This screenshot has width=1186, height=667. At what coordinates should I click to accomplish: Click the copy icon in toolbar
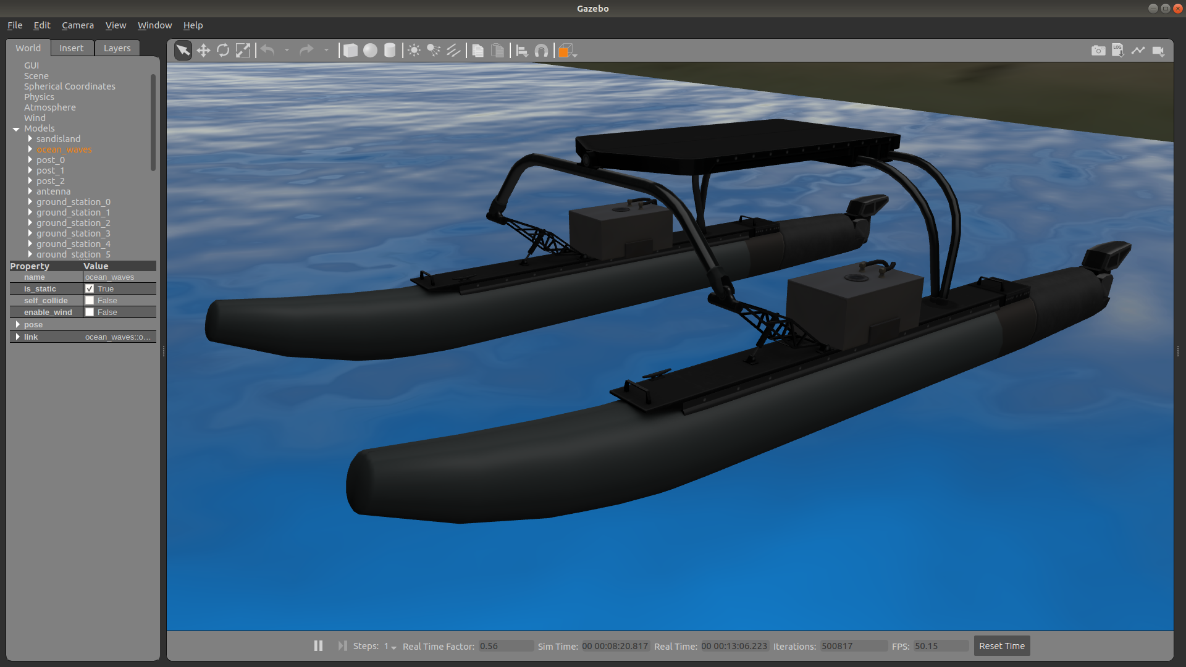(x=477, y=50)
